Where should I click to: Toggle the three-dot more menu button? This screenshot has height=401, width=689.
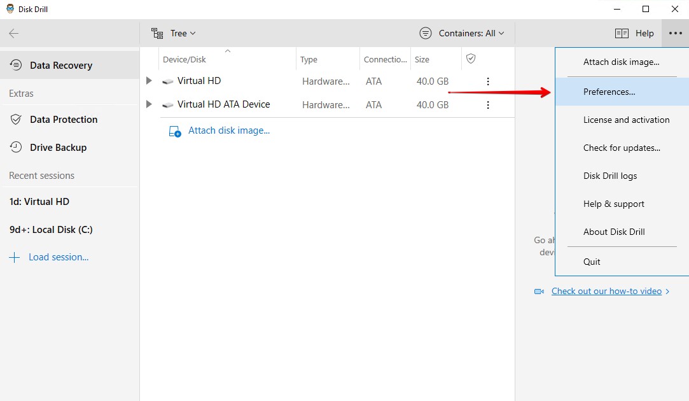[x=675, y=33]
